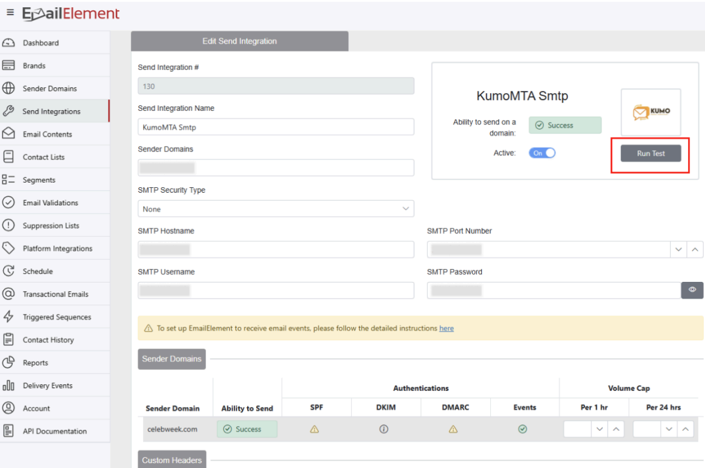This screenshot has height=468, width=705.
Task: Click the DKIM info icon
Action: (x=384, y=429)
